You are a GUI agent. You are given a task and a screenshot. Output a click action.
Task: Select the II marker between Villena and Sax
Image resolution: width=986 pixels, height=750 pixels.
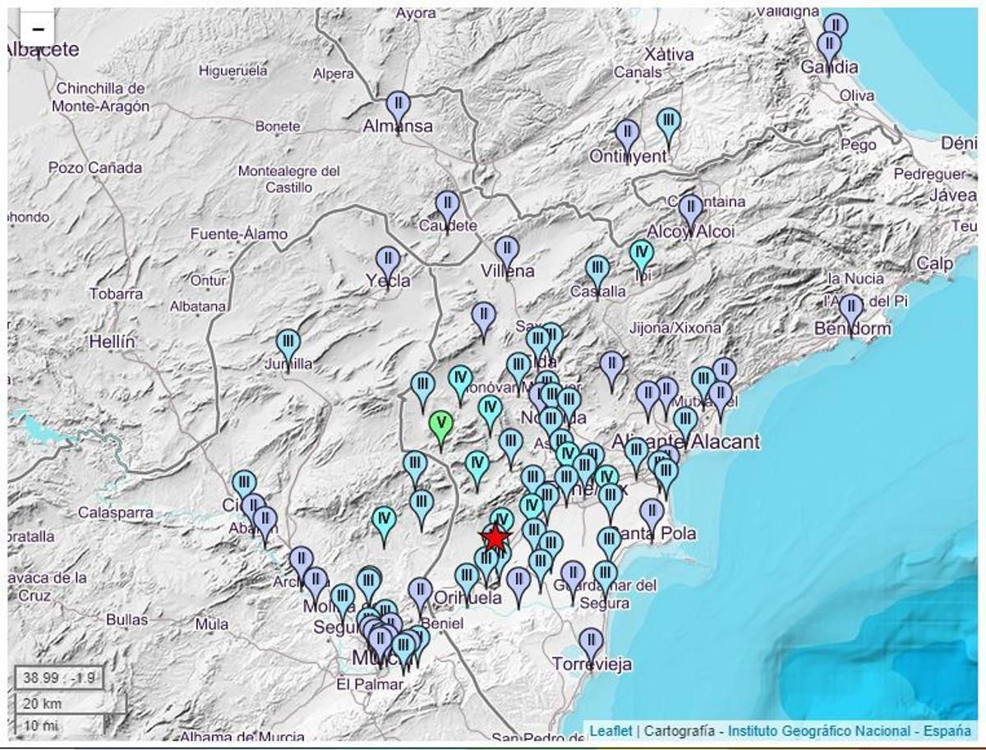tap(483, 321)
